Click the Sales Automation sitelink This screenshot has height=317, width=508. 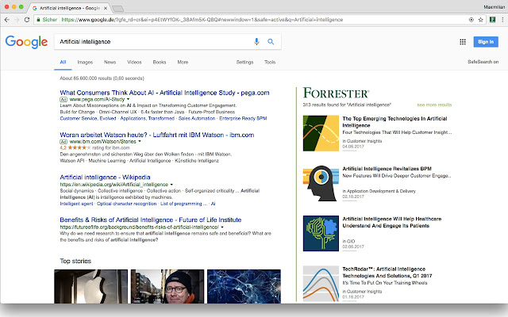tap(197, 118)
